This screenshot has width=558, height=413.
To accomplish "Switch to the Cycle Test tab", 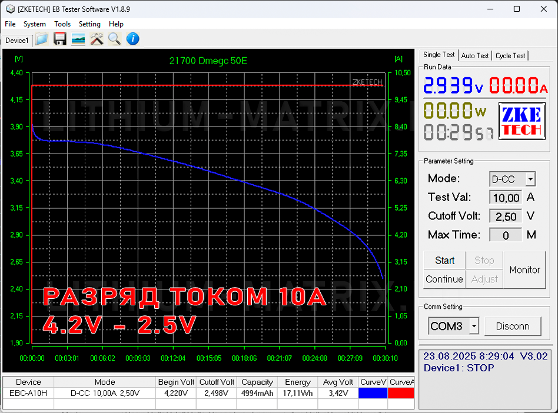I will pyautogui.click(x=510, y=56).
